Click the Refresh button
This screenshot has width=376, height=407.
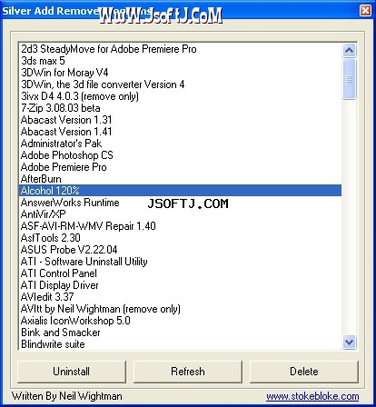pos(188,372)
